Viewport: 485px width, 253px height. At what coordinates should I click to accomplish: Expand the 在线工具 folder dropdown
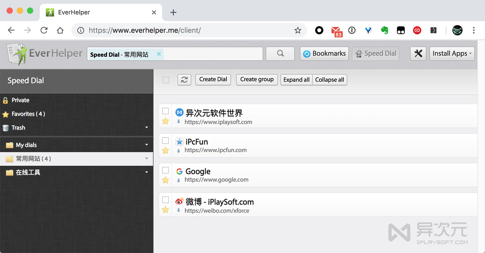[x=146, y=172]
